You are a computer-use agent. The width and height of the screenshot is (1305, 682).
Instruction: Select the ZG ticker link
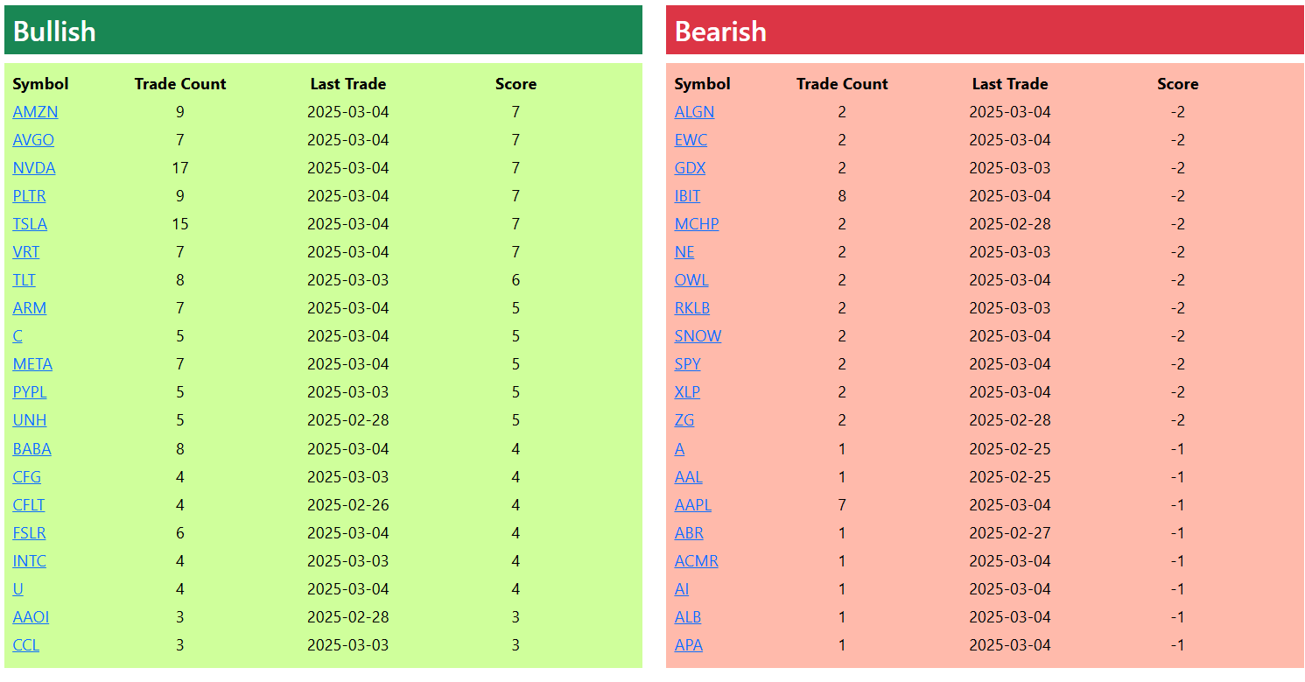[x=684, y=420]
